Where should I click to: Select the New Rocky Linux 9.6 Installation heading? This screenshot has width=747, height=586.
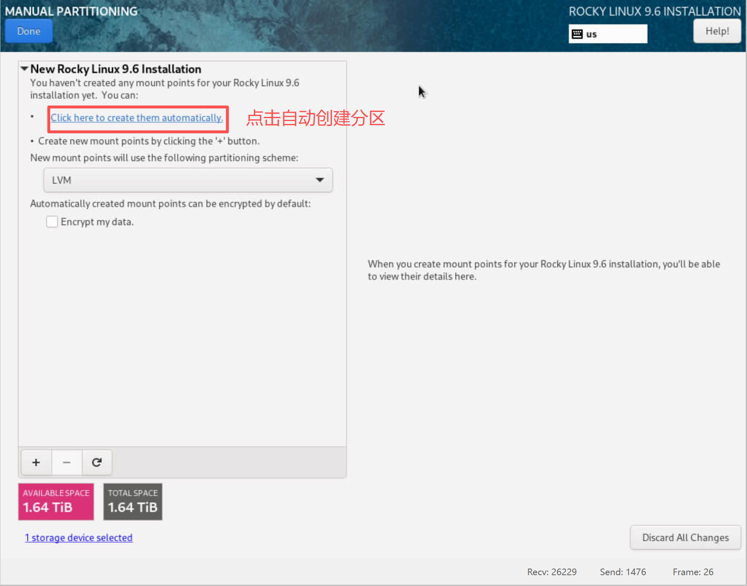point(116,69)
